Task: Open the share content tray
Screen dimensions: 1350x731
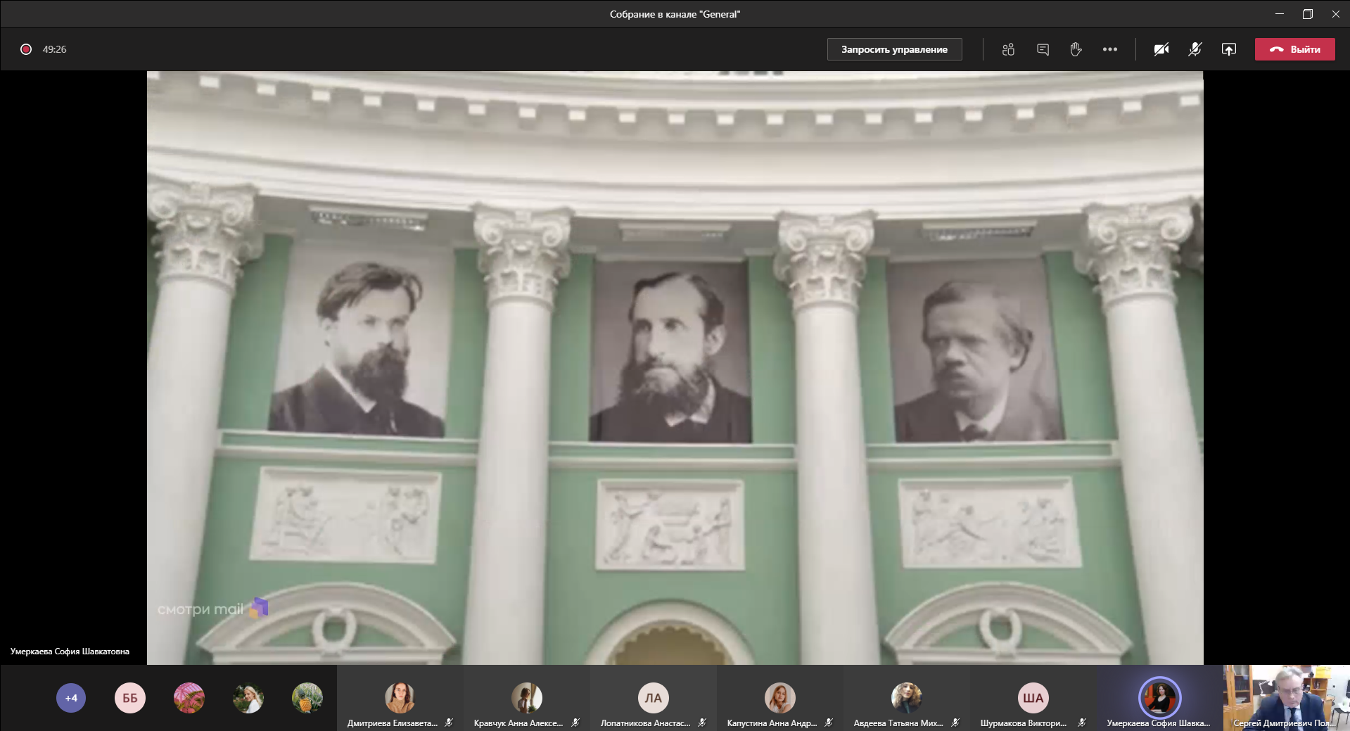Action: (x=1228, y=49)
